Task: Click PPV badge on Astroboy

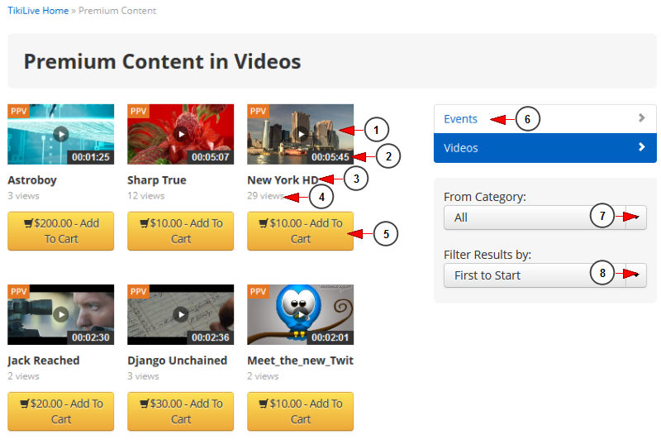Action: (18, 111)
